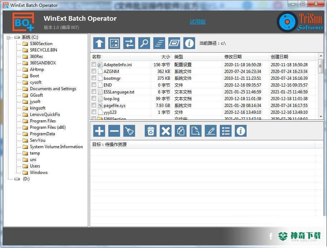The height and width of the screenshot is (248, 327).
Task: Click the (D:) drive icon
Action: pyautogui.click(x=17, y=179)
